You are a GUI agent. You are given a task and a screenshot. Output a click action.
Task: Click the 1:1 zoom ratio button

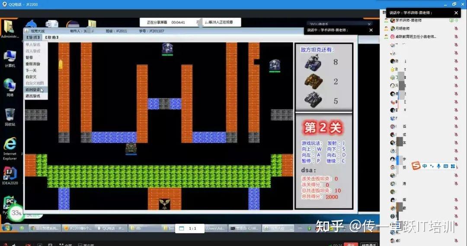pyautogui.click(x=193, y=228)
